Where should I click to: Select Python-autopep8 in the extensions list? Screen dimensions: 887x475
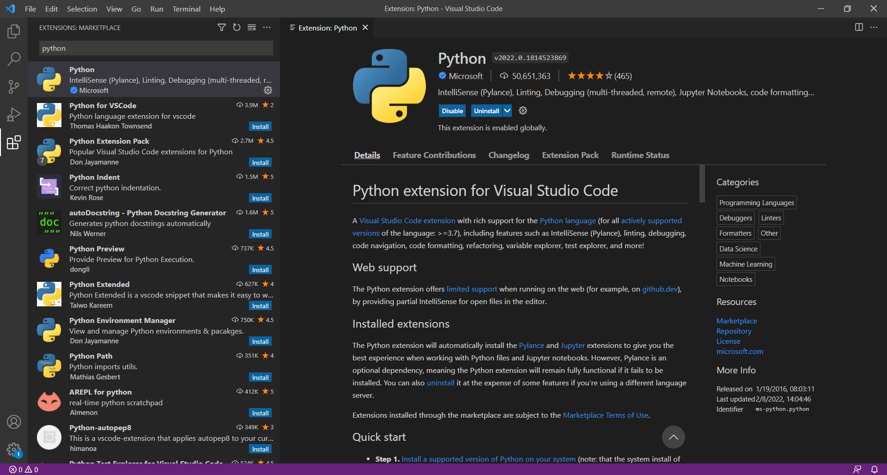[154, 438]
